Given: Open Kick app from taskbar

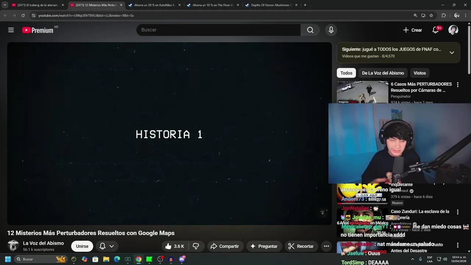Looking at the screenshot, I should [149, 259].
